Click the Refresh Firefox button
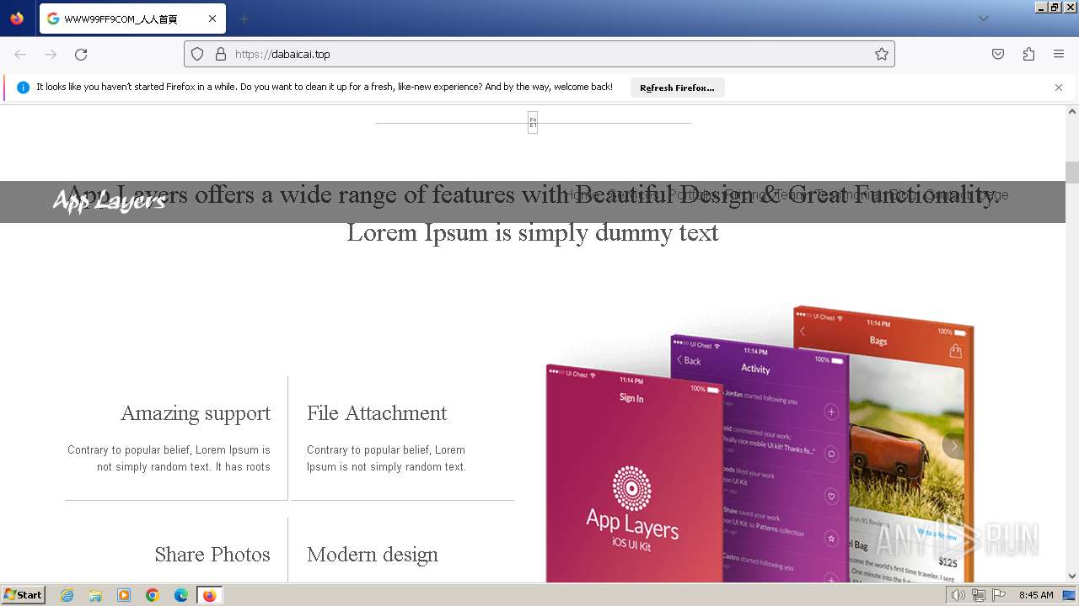Viewport: 1079px width, 606px height. (677, 88)
